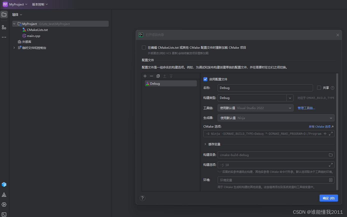The height and width of the screenshot is (217, 347).
Task: Open the 构建类型 Debug dropdown
Action: click(x=290, y=98)
